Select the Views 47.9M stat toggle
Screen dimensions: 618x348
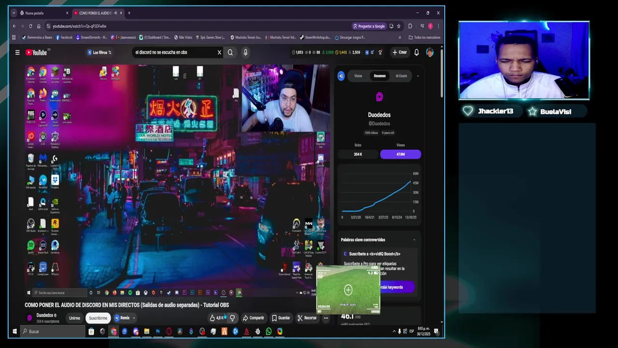pyautogui.click(x=400, y=154)
